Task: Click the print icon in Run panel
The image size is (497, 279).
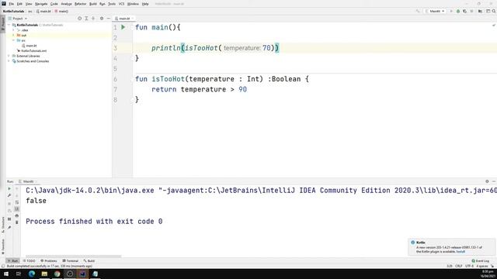Action: click(17, 215)
